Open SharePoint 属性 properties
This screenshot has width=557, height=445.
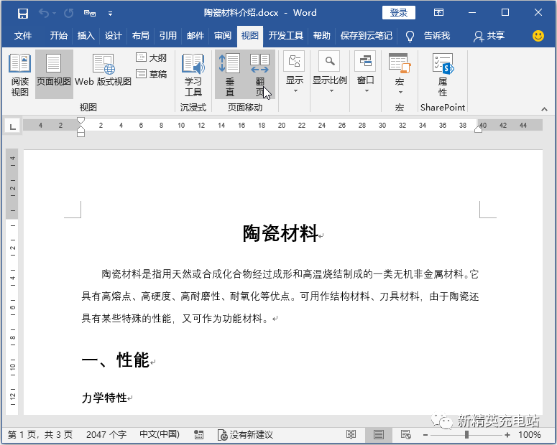click(443, 75)
